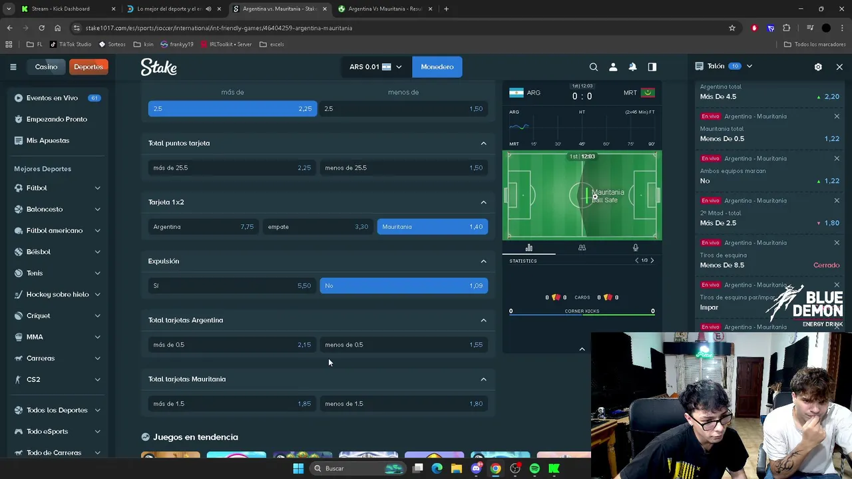852x479 pixels.
Task: Open the user profile icon
Action: tap(613, 67)
